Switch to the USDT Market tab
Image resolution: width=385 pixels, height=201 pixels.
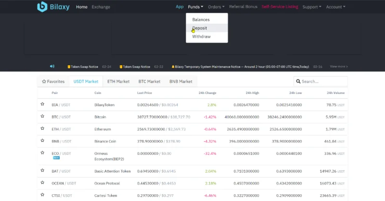coord(86,81)
